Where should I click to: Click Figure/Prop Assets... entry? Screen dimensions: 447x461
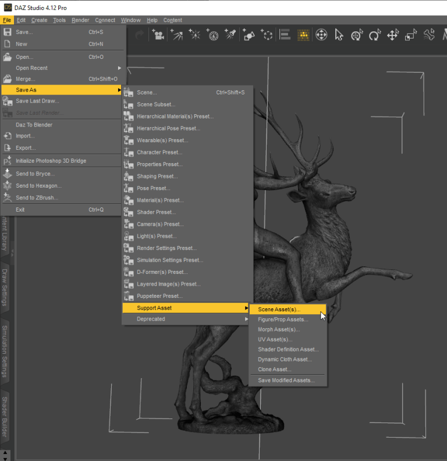point(288,319)
